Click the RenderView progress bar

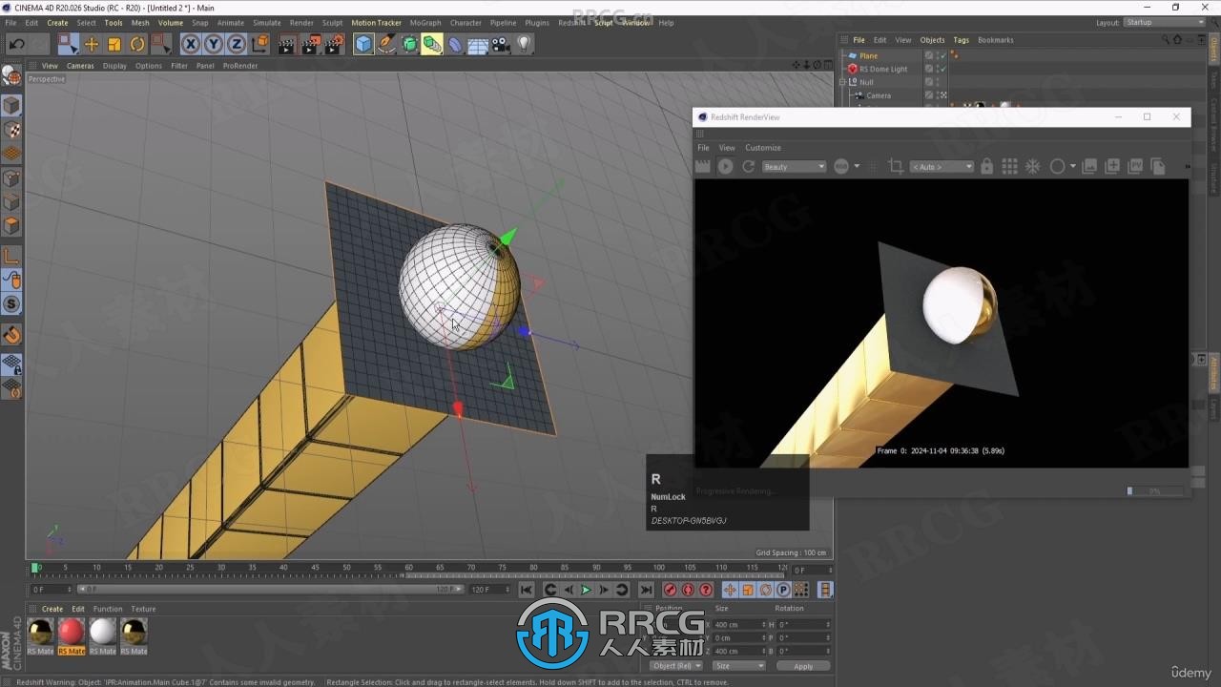coord(1155,491)
